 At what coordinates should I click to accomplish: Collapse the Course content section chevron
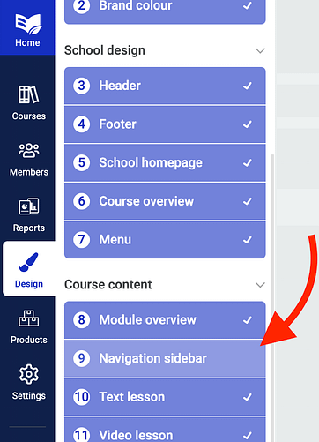click(260, 285)
